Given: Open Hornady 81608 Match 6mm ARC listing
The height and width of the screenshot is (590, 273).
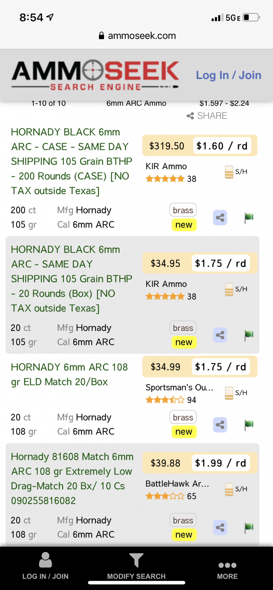Looking at the screenshot, I should (72, 479).
